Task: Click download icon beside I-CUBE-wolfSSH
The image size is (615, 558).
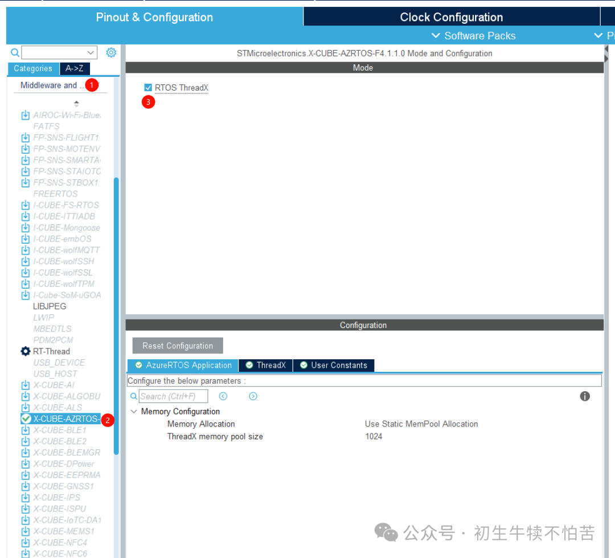Action: [26, 261]
